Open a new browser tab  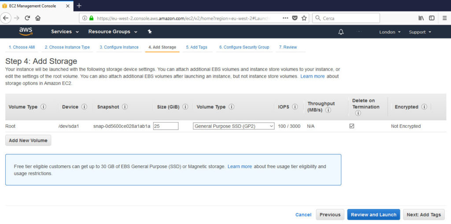coord(79,6)
